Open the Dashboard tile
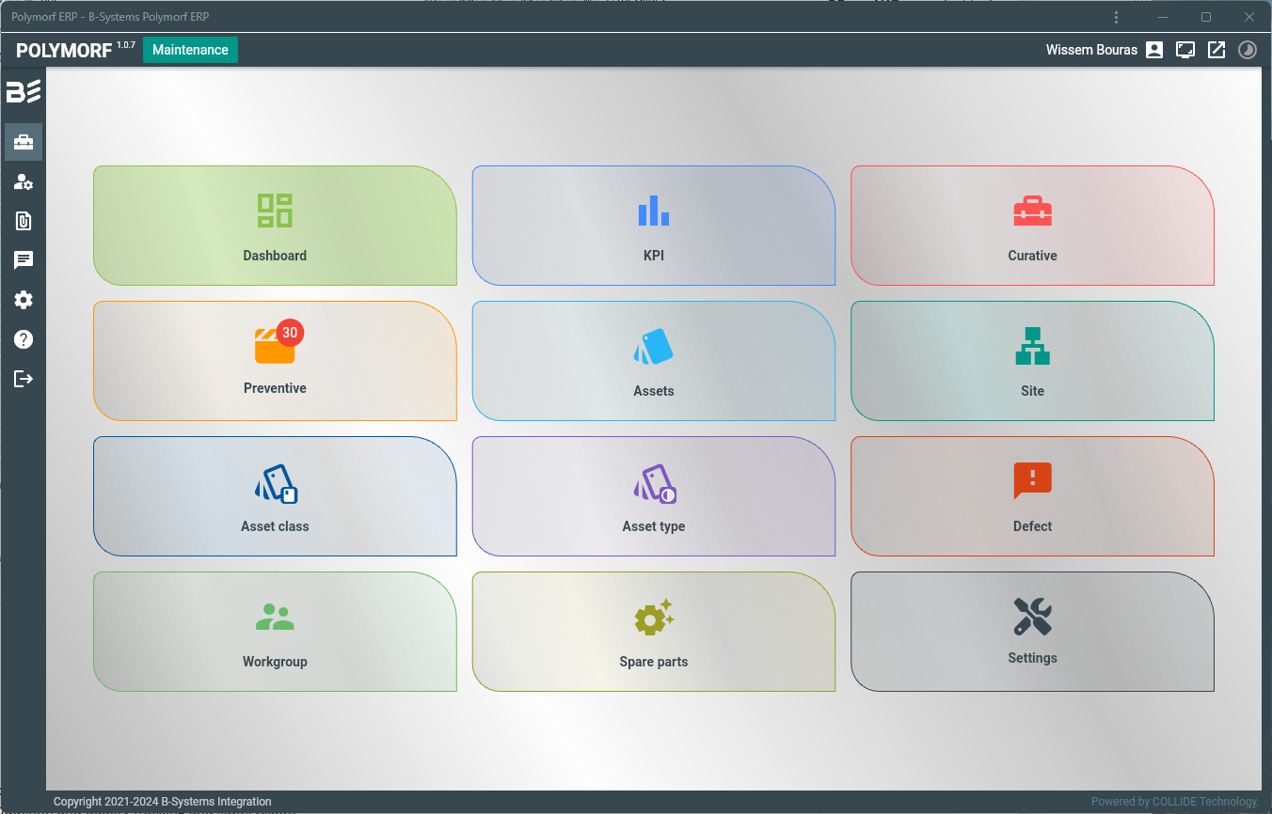Screen dimensions: 1272x814 point(275,226)
